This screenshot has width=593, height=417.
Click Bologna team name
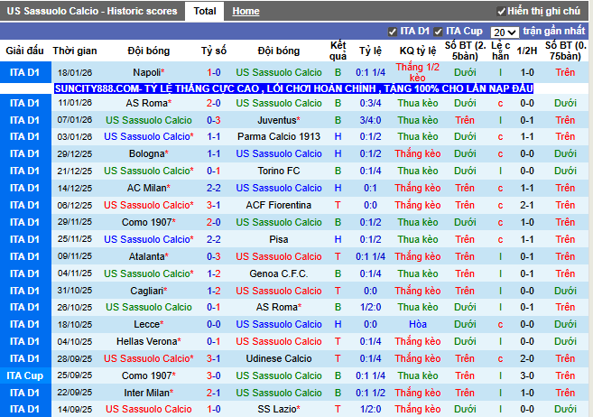(x=147, y=153)
